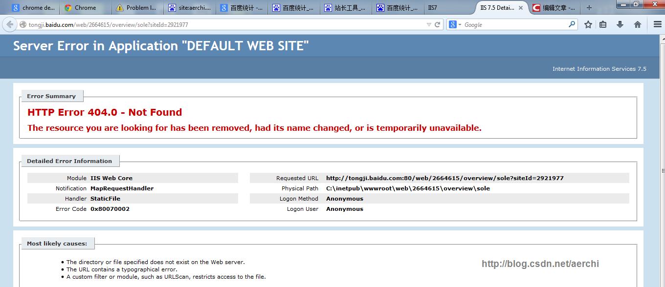Click the Logon Method 'Anonymous' value
665x287 pixels.
coord(345,199)
